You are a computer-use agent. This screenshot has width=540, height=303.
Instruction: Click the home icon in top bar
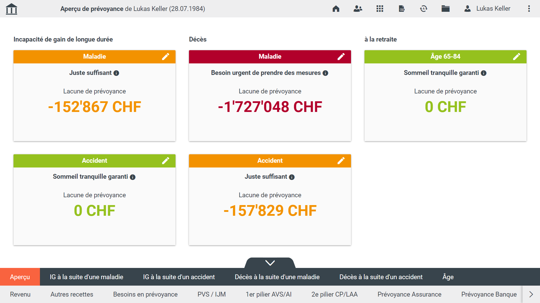pos(336,9)
